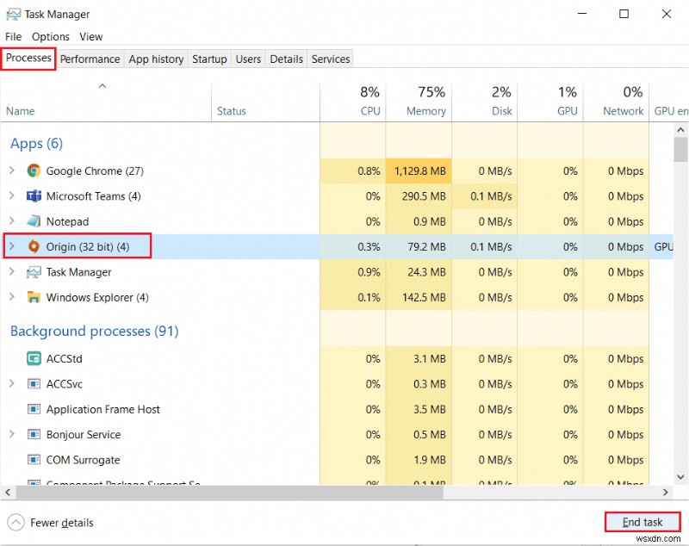
Task: Click the End task button
Action: [x=642, y=521]
